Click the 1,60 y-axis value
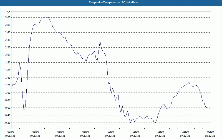Image resolution: width=222 pixels, height=139 pixels. click(x=8, y=70)
